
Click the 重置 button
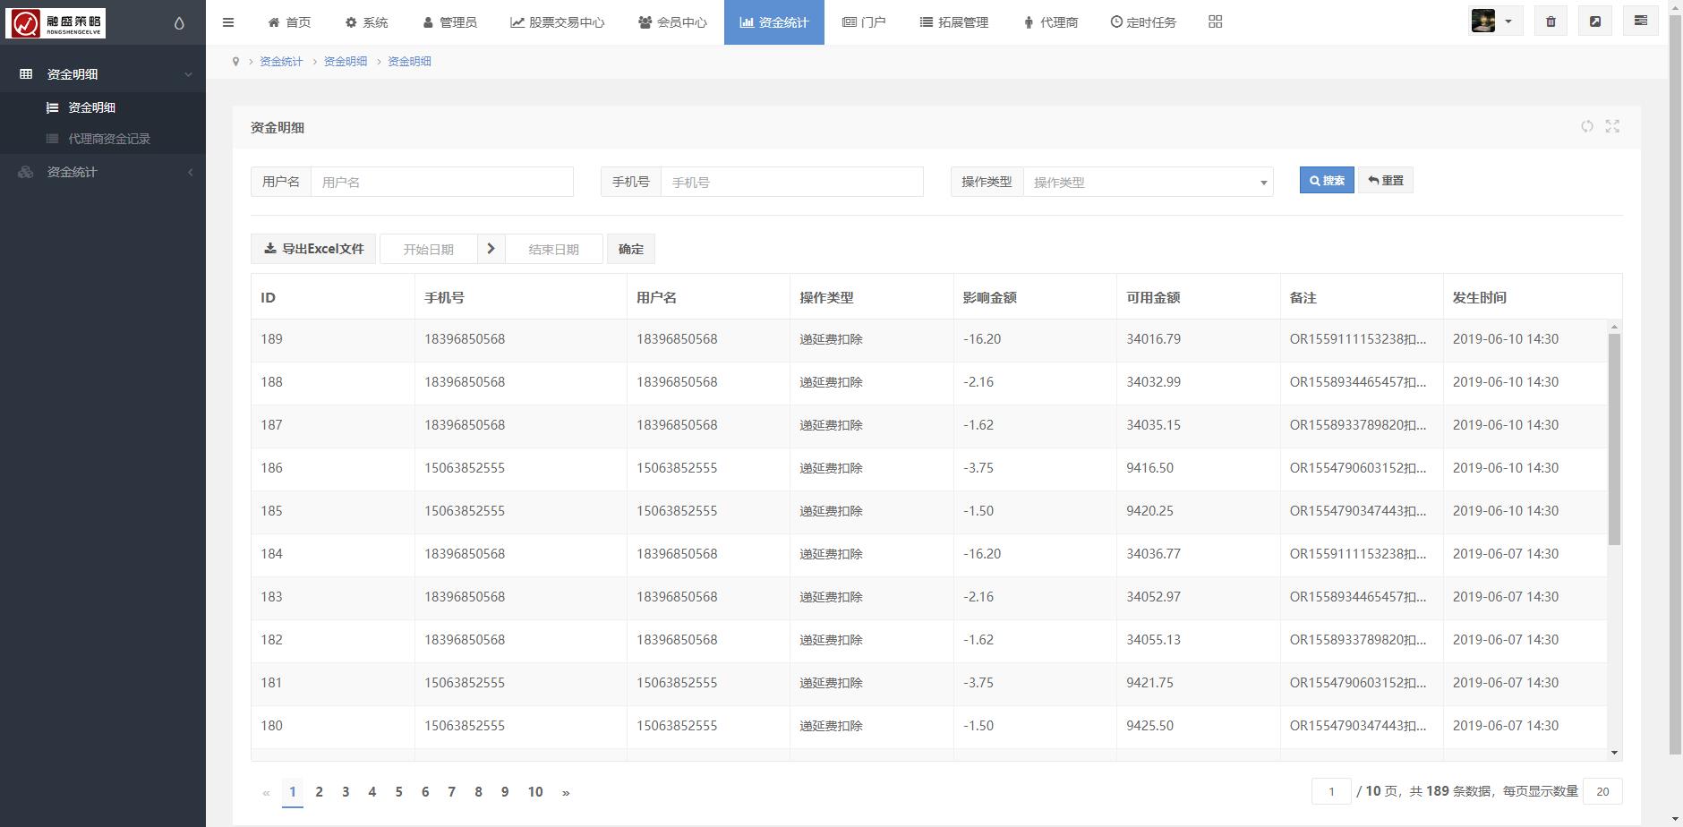(1386, 181)
